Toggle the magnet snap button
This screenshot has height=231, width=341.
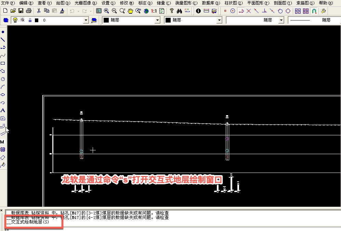pyautogui.click(x=314, y=11)
